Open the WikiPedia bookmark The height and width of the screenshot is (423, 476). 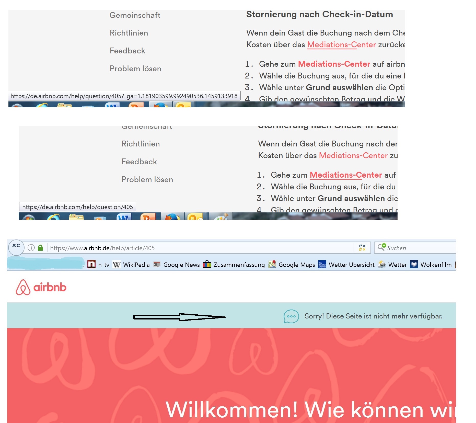click(x=131, y=265)
